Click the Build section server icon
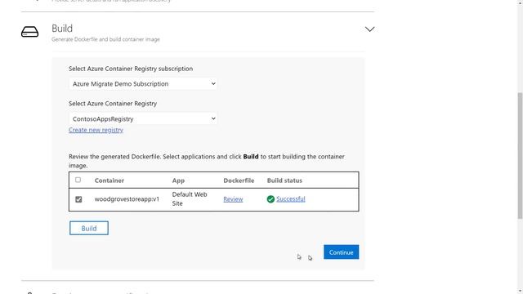Image resolution: width=523 pixels, height=294 pixels. (29, 32)
